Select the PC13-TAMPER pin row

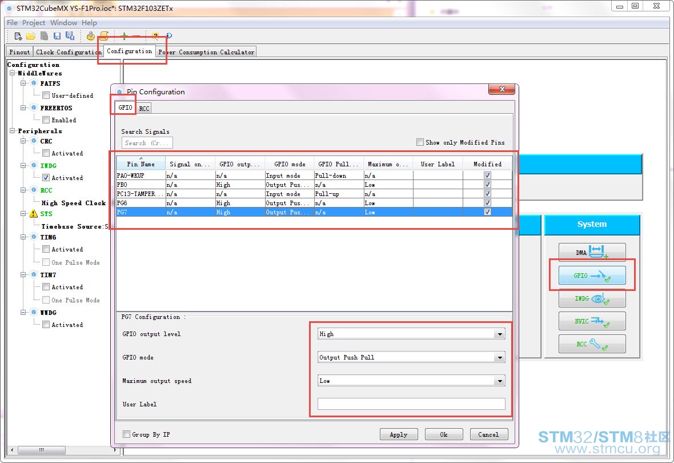click(x=314, y=194)
